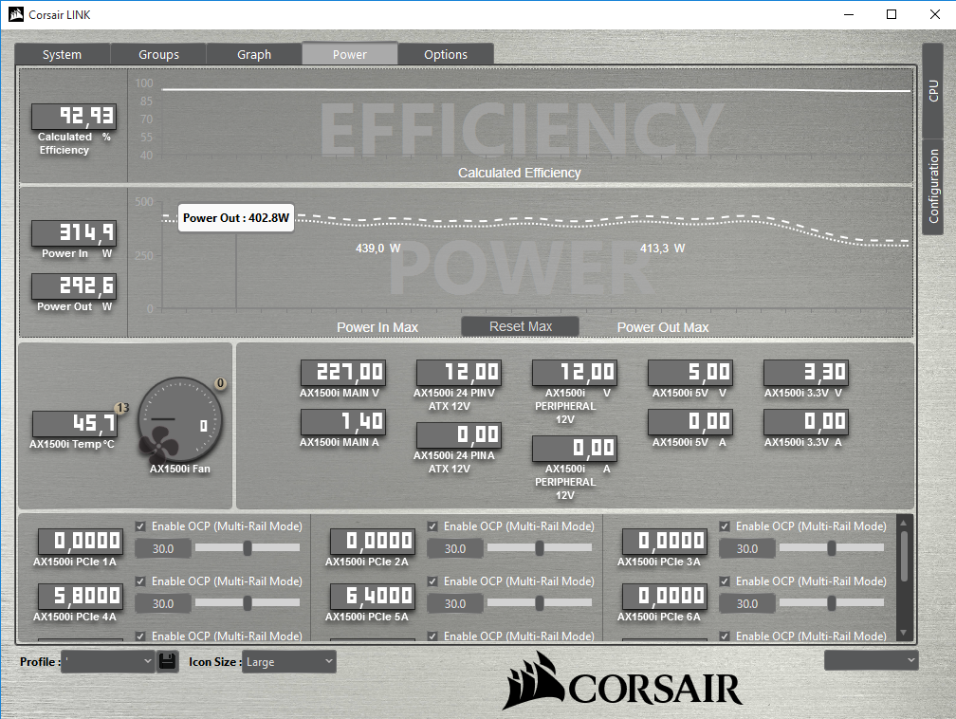The height and width of the screenshot is (719, 956).
Task: Switch to the System tab
Action: pyautogui.click(x=63, y=54)
